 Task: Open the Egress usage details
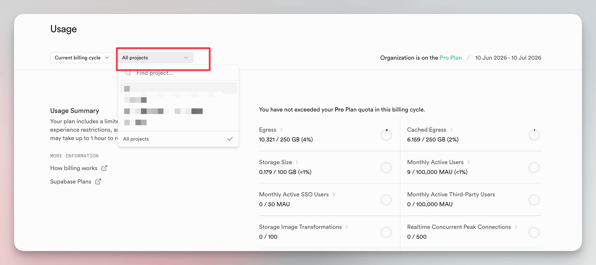tap(268, 130)
